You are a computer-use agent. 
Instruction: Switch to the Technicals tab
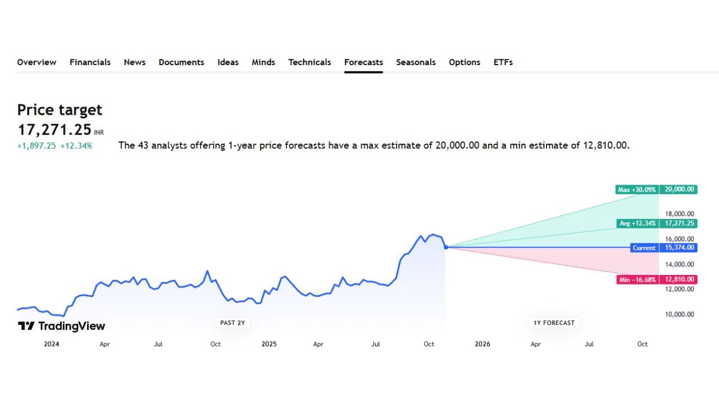tap(310, 62)
